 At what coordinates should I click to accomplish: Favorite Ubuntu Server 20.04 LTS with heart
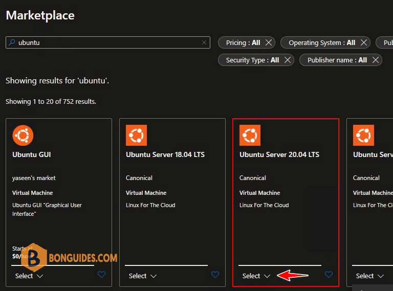coord(329,275)
